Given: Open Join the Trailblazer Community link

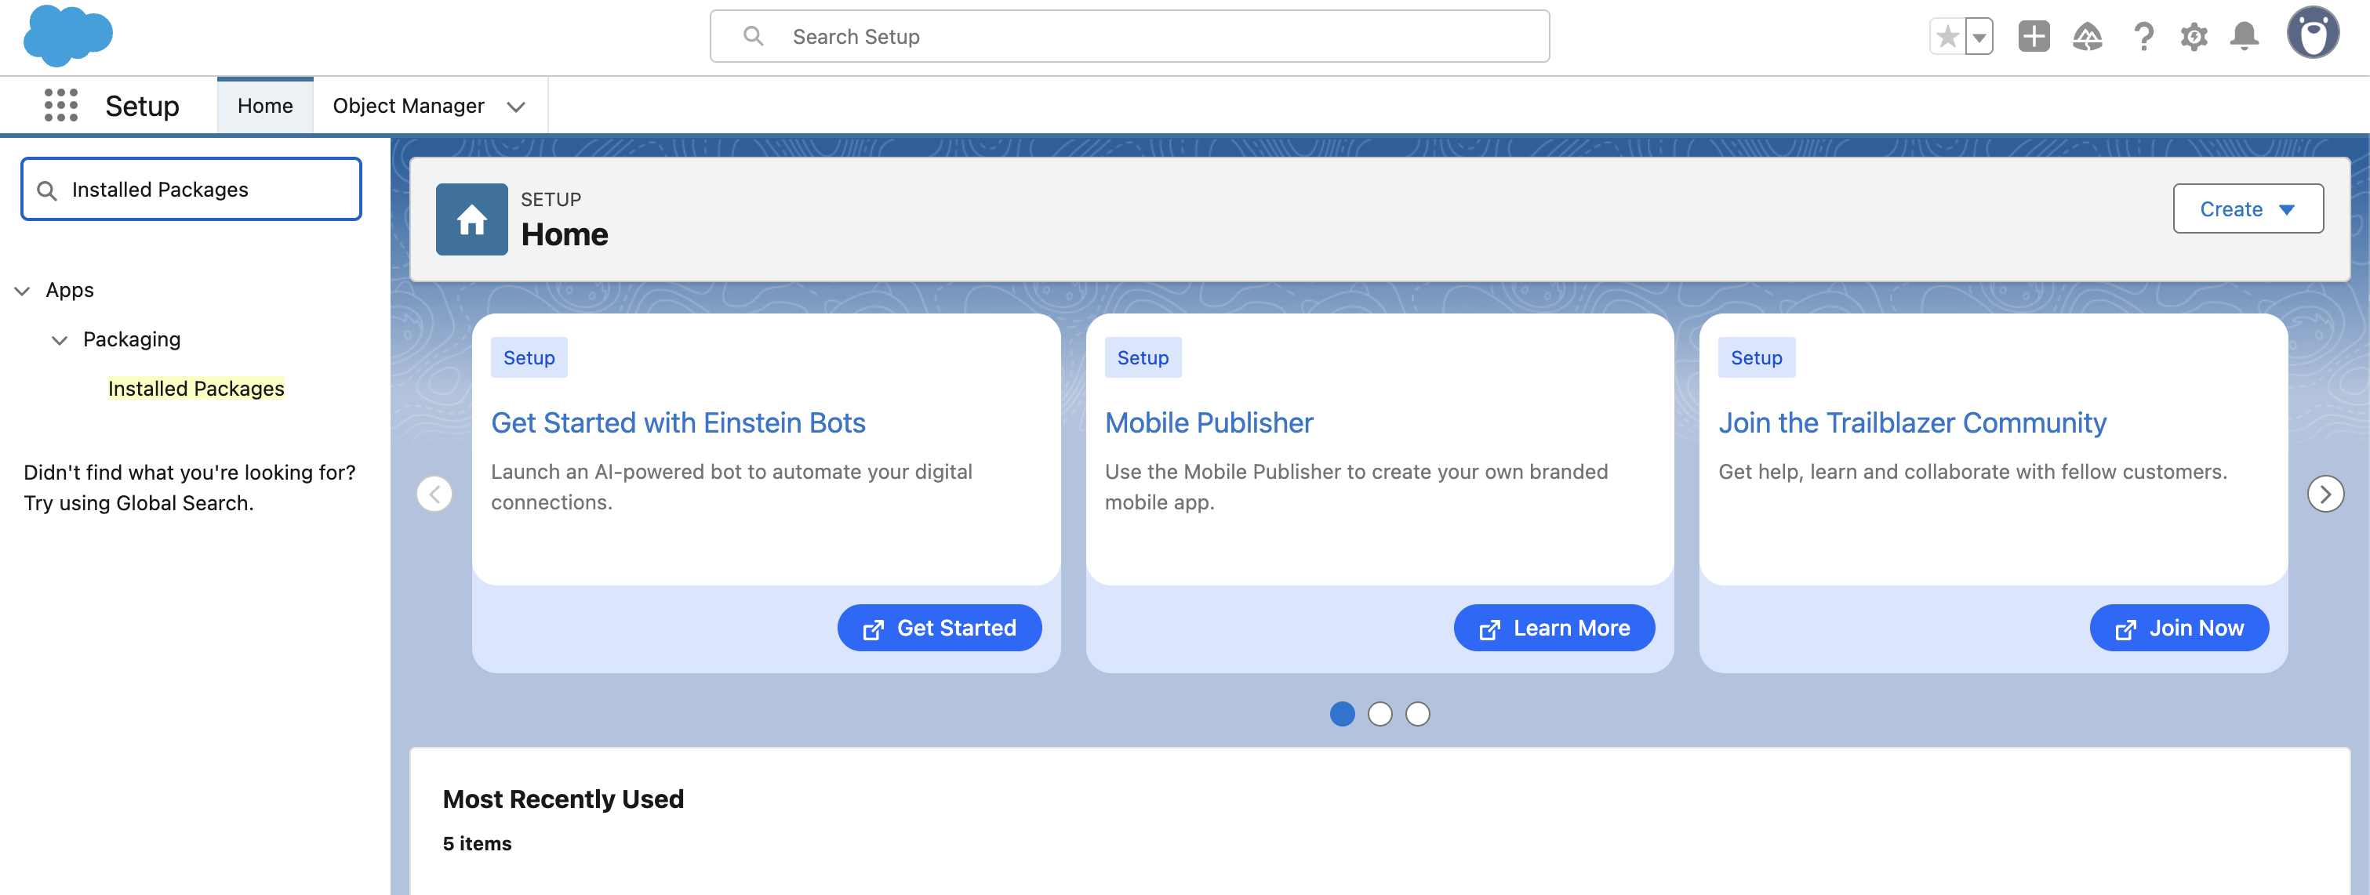Looking at the screenshot, I should [1912, 422].
